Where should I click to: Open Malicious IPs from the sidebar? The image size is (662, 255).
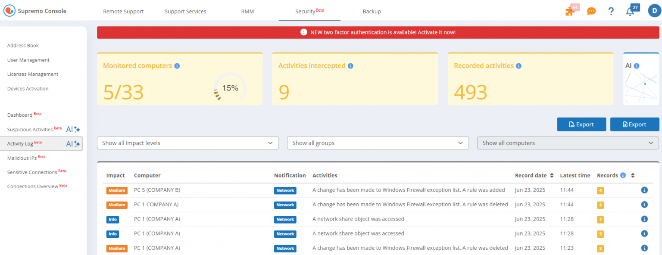click(22, 158)
